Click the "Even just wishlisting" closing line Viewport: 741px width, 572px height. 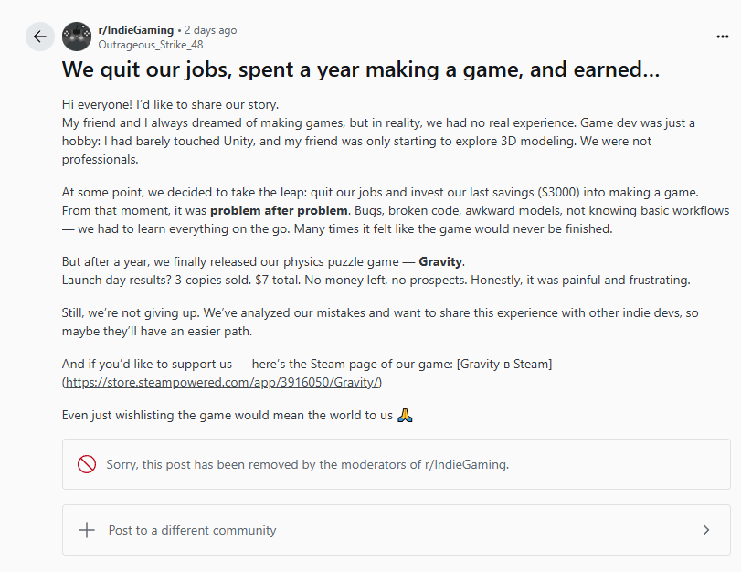tap(227, 415)
